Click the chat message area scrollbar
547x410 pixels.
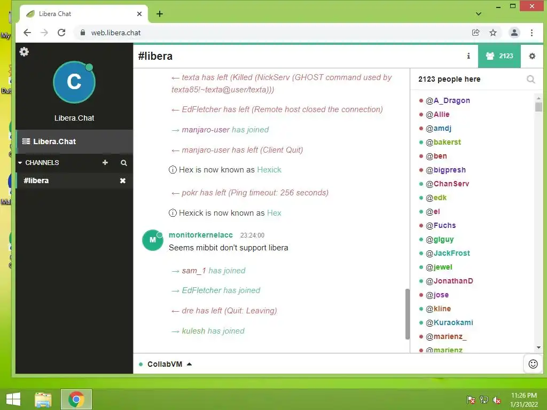coord(407,314)
